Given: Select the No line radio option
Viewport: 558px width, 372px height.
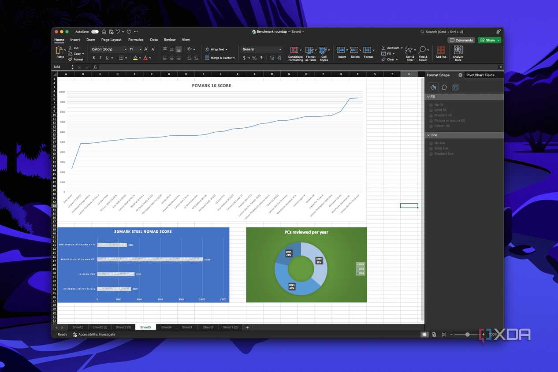Looking at the screenshot, I should click(x=431, y=143).
